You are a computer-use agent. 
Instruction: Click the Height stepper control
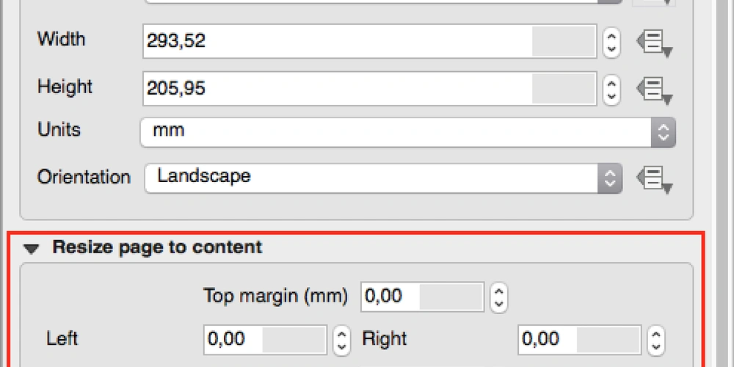[x=611, y=90]
